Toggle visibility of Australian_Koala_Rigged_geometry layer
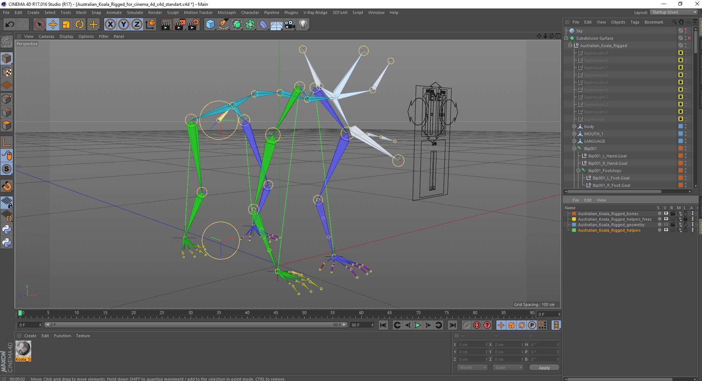702x381 pixels. (x=666, y=224)
